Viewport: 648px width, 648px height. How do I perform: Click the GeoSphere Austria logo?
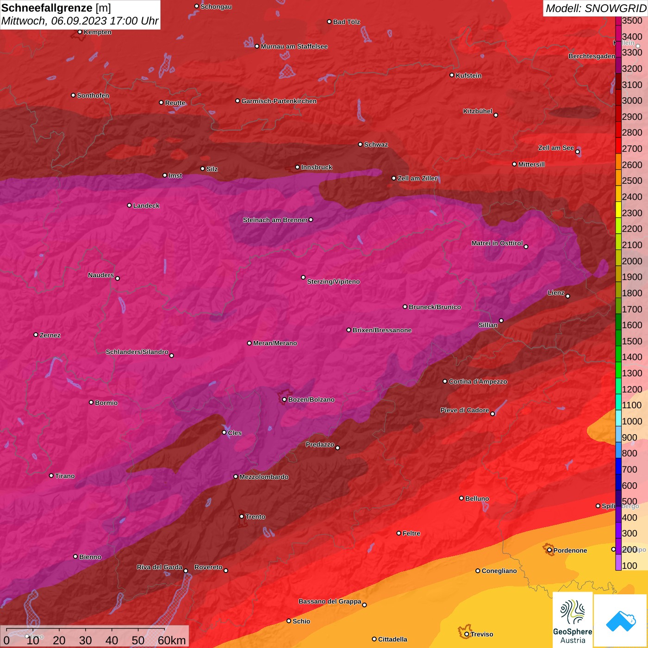click(573, 620)
